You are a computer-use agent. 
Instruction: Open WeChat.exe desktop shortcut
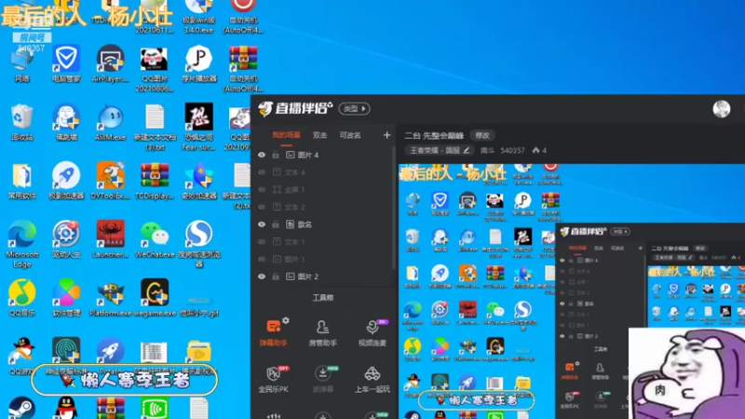(155, 239)
